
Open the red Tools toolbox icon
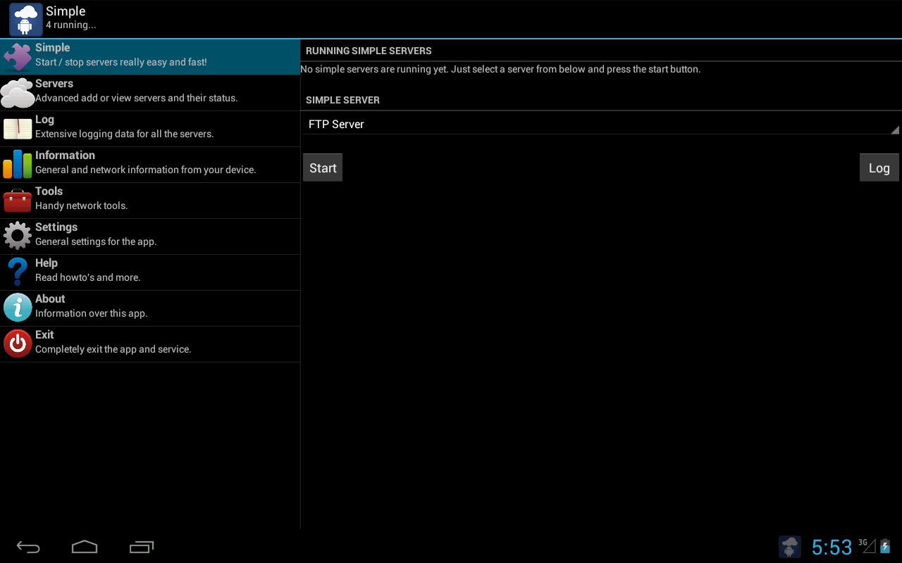point(18,201)
